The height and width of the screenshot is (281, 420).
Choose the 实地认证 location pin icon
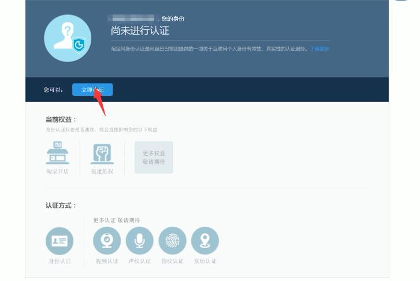tap(205, 241)
